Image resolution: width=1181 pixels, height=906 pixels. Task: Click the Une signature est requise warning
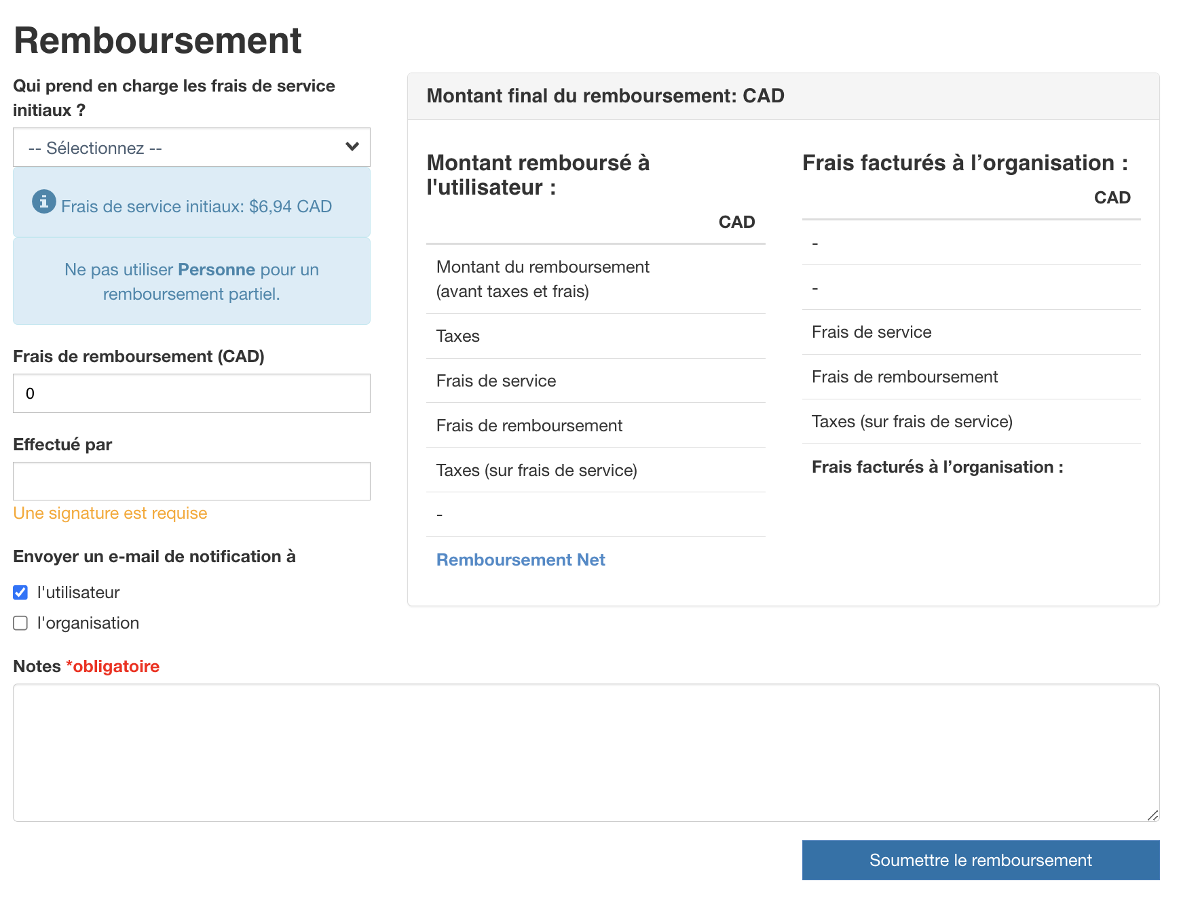(110, 513)
